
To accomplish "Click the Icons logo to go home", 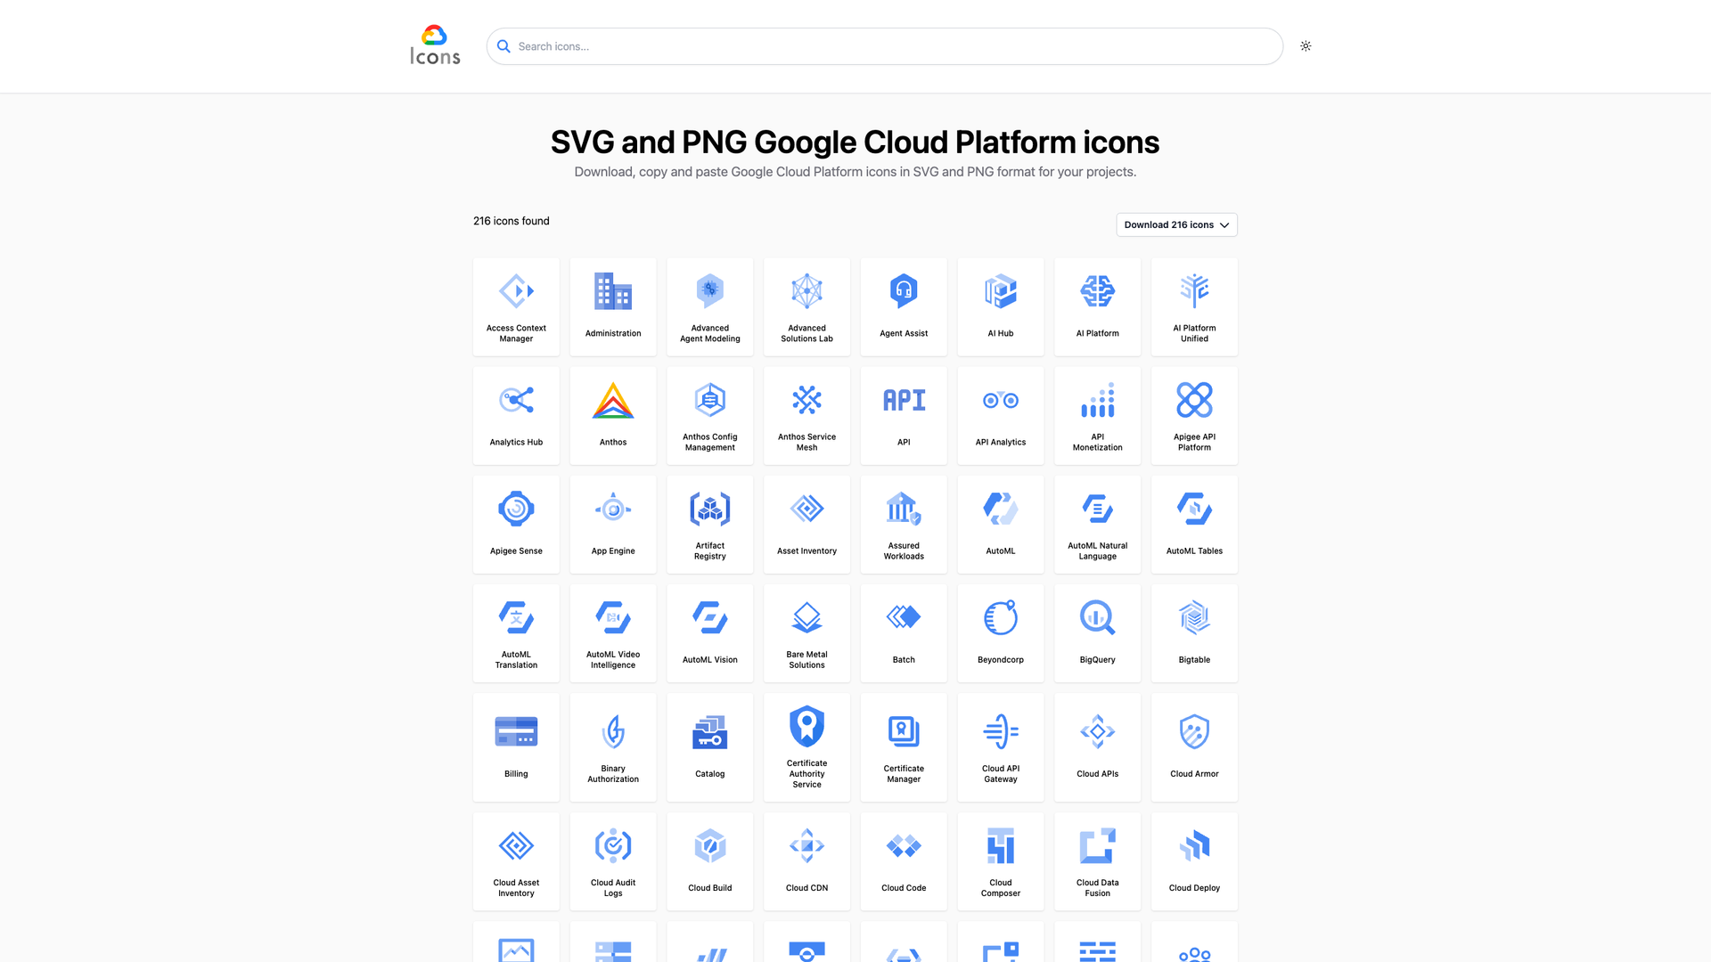I will (x=434, y=44).
